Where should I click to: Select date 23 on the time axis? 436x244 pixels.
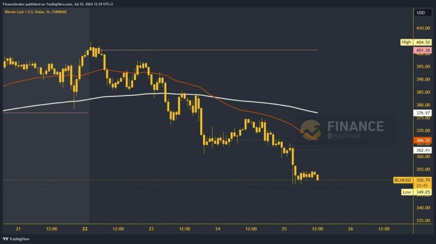(x=151, y=229)
